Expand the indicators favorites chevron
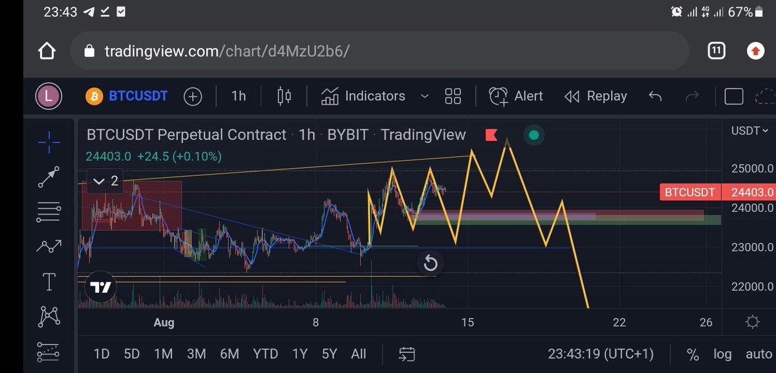 coord(425,96)
